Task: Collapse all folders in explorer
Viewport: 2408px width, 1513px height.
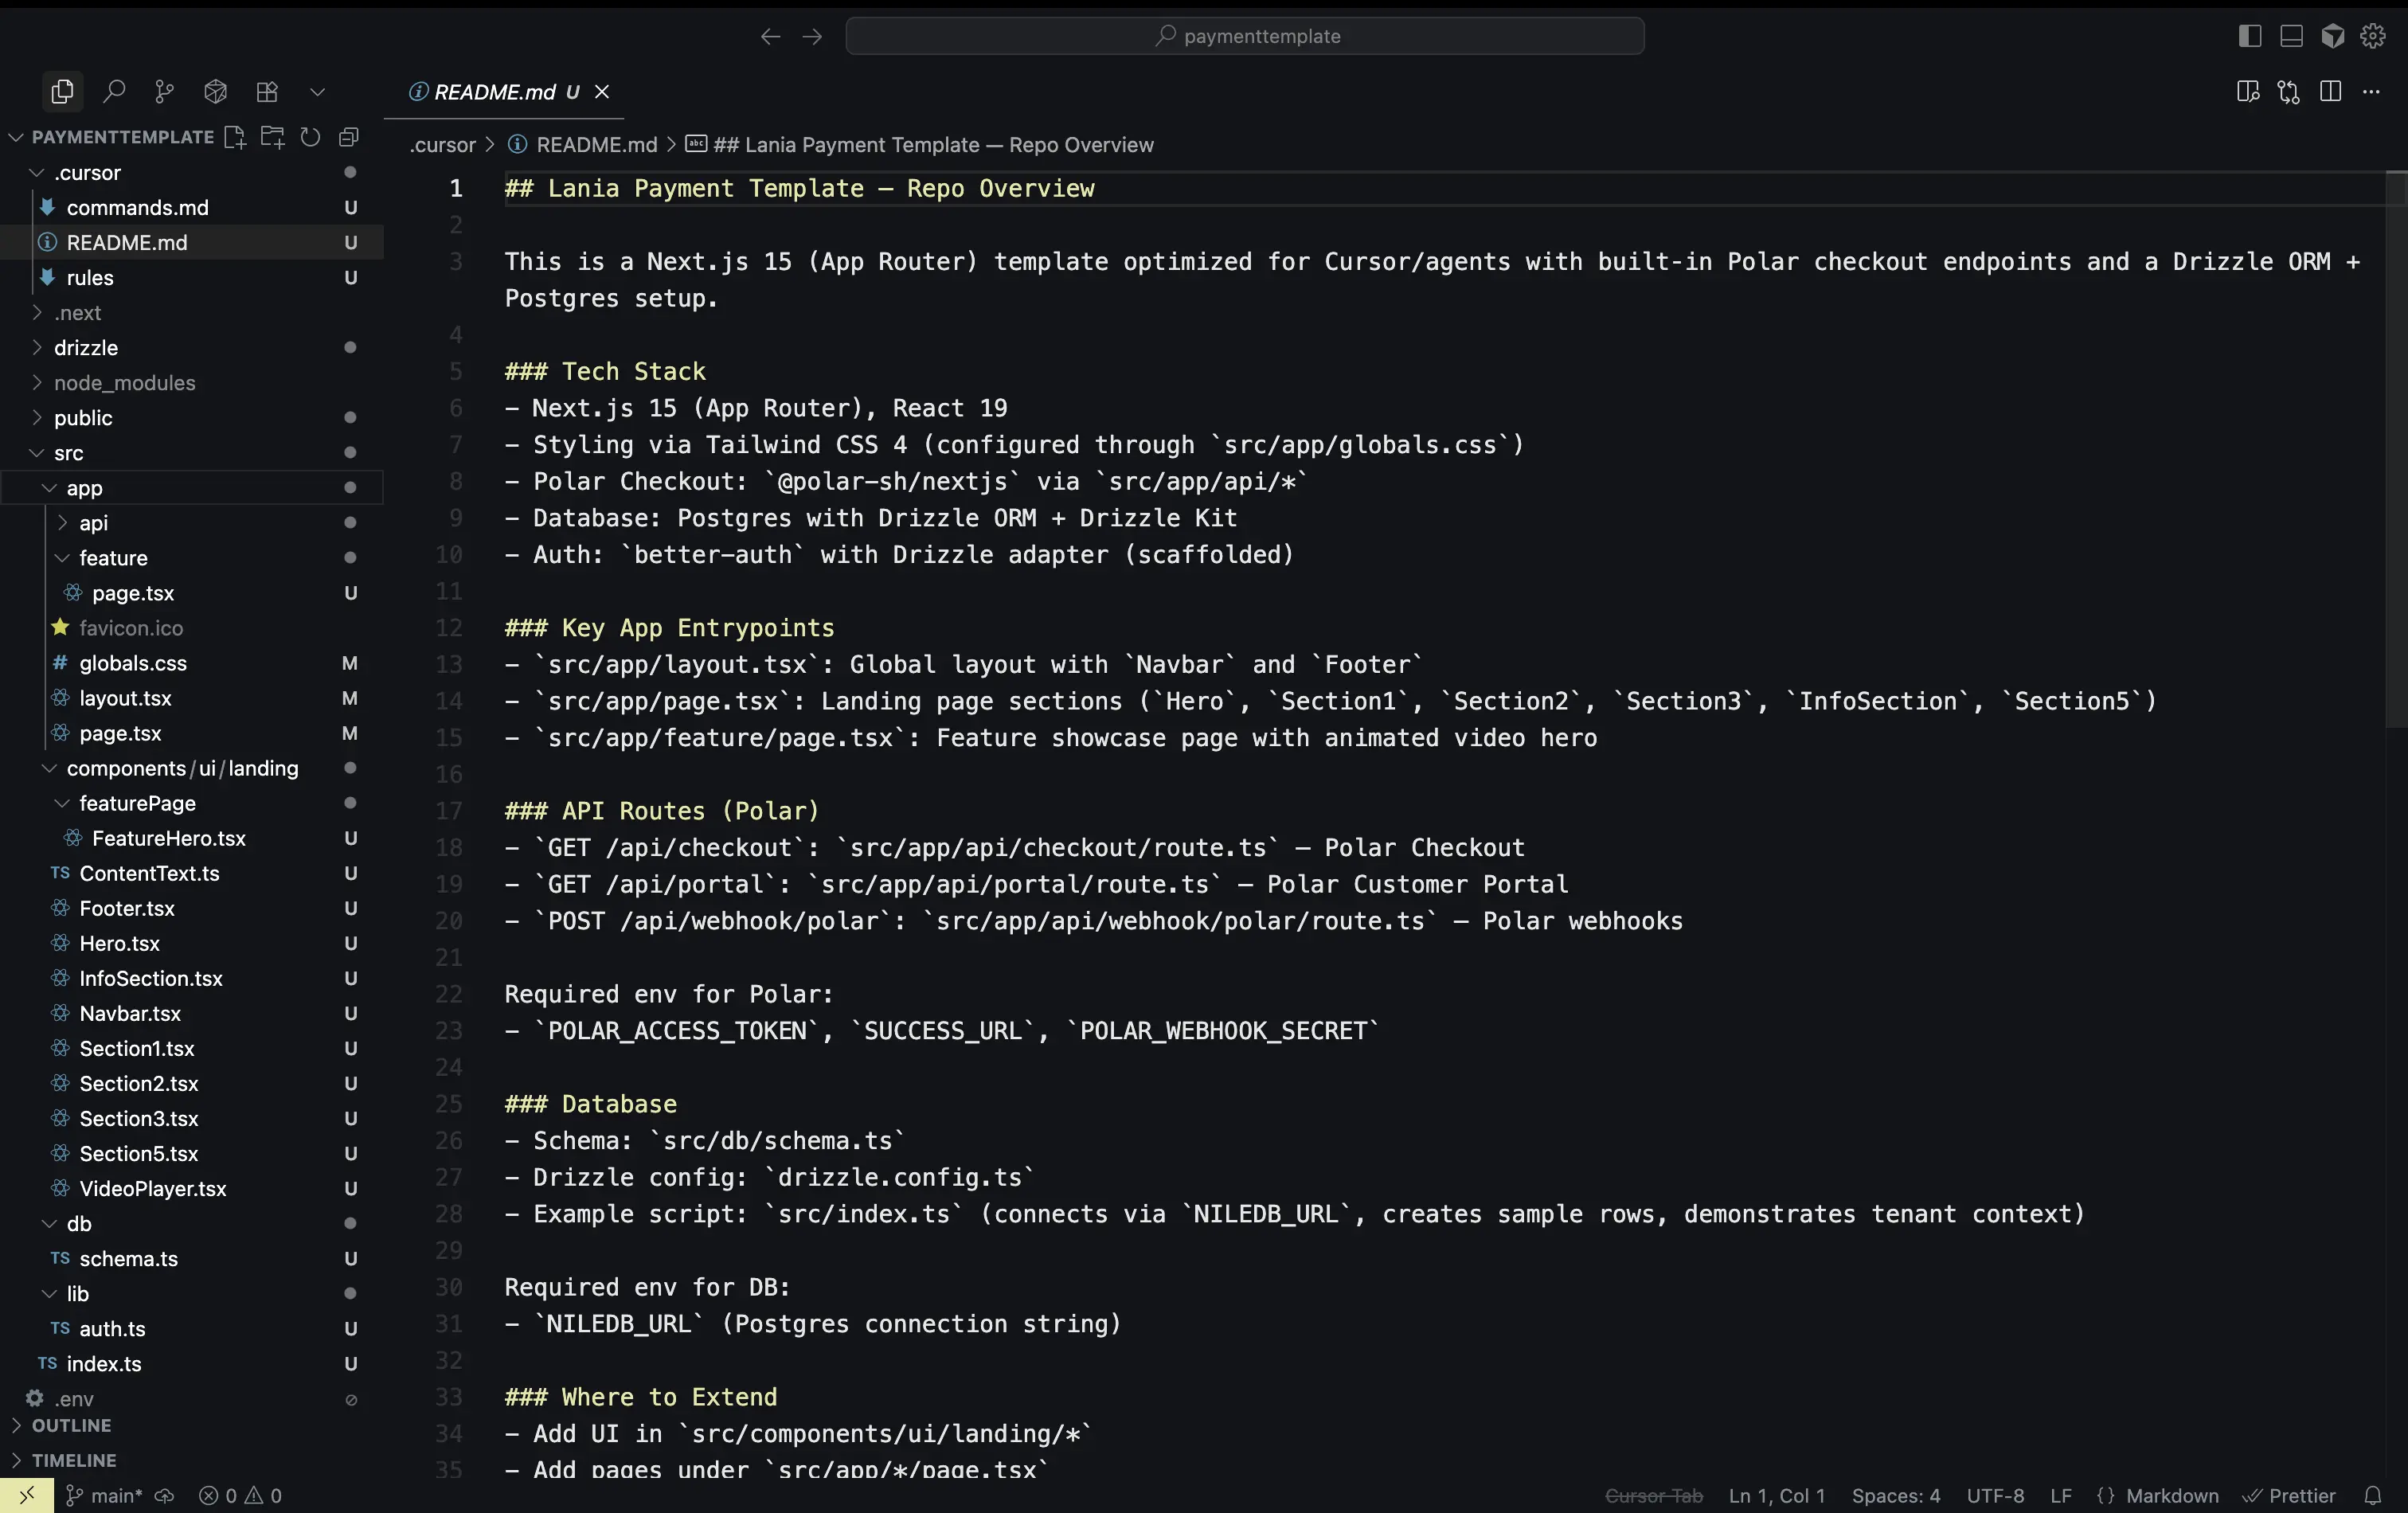Action: 349,137
